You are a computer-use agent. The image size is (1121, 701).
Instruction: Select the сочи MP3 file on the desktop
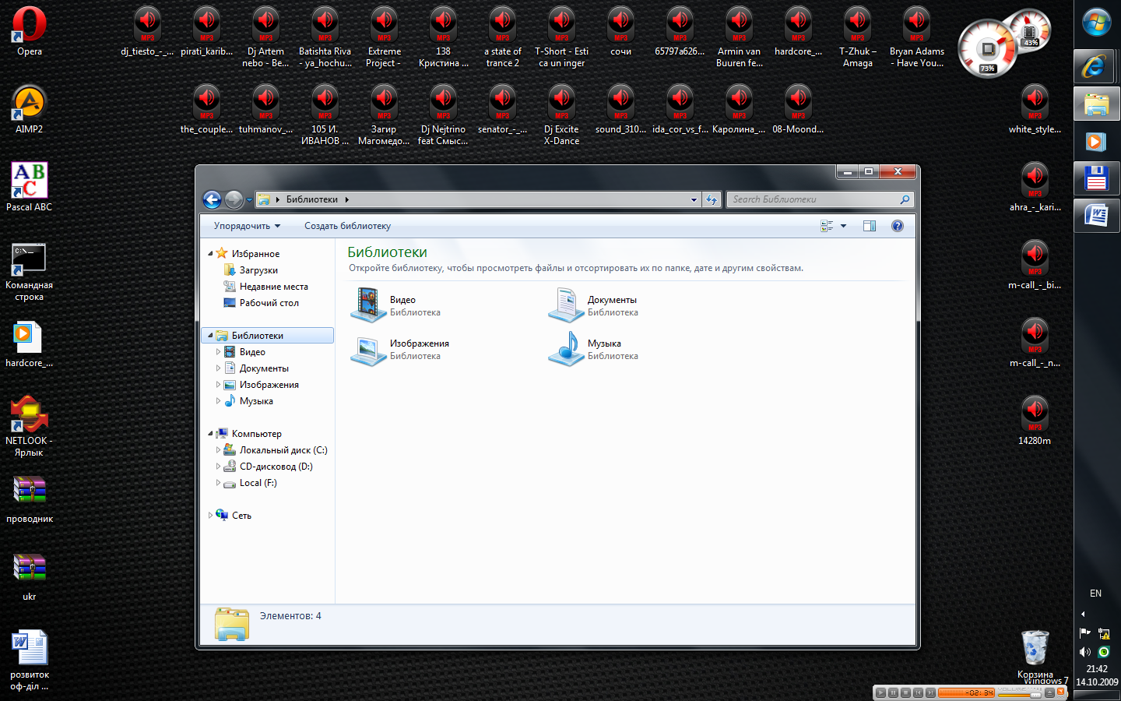(621, 31)
